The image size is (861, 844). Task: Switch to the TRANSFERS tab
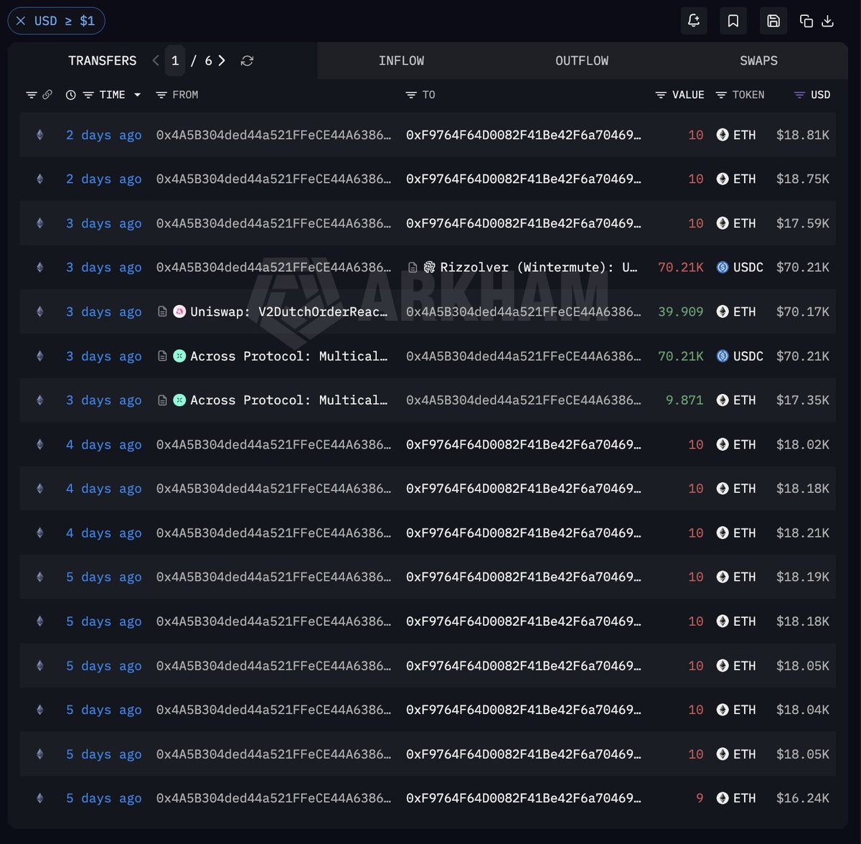103,61
